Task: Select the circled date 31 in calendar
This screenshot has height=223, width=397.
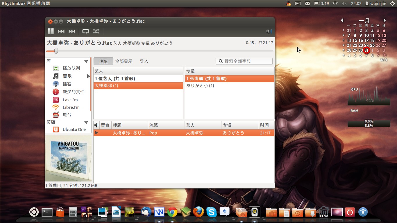Action: point(366,50)
